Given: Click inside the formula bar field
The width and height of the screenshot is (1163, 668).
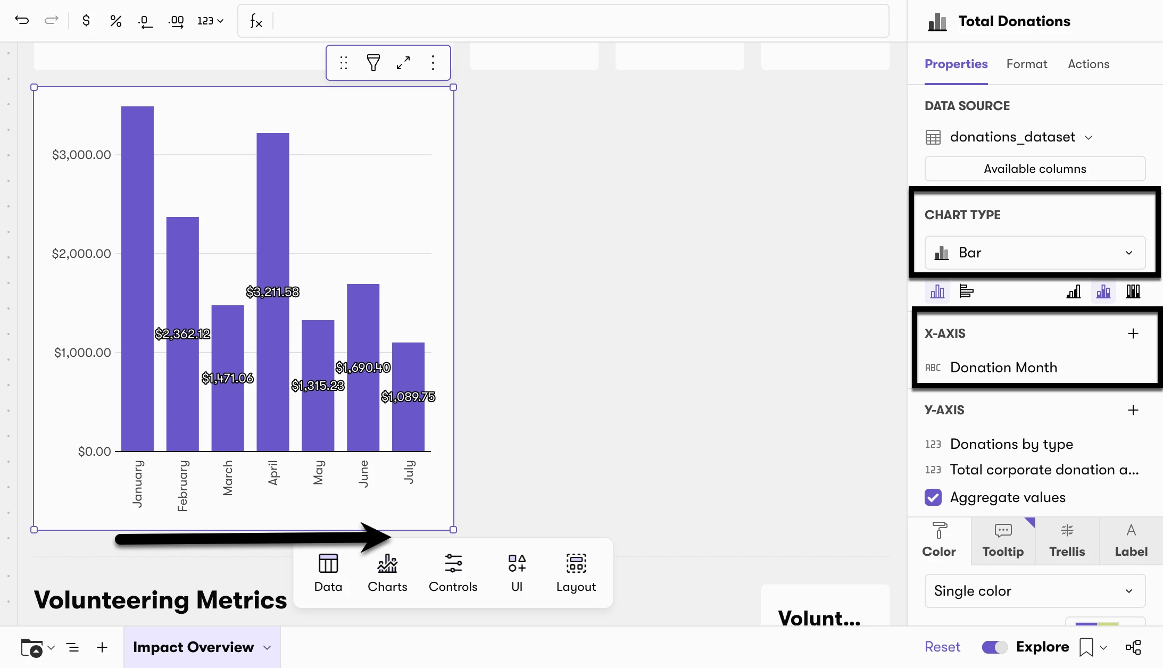Looking at the screenshot, I should coord(580,21).
